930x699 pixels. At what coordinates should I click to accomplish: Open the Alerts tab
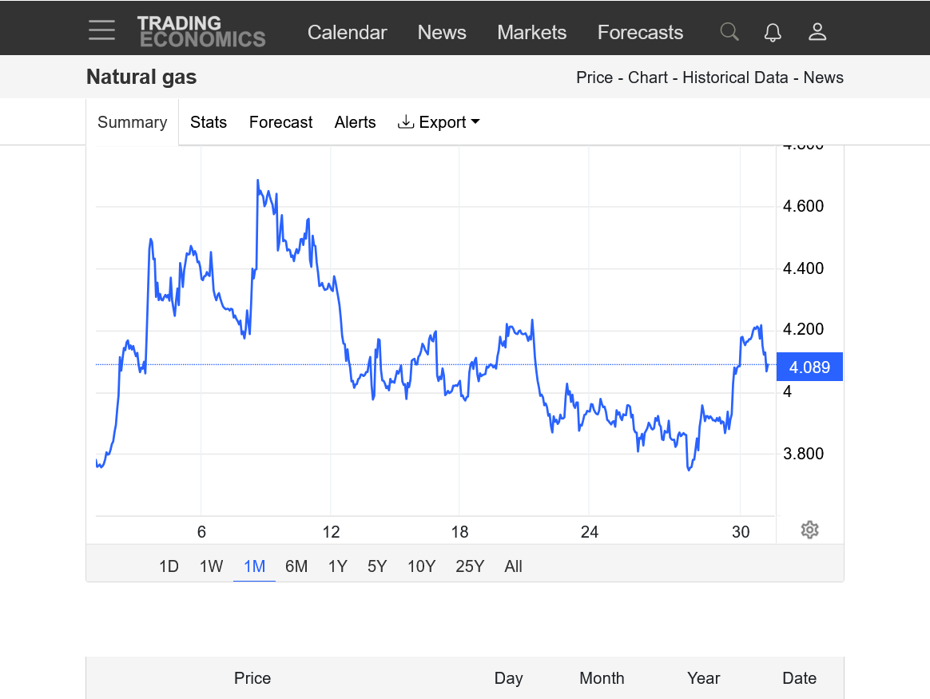pos(355,122)
